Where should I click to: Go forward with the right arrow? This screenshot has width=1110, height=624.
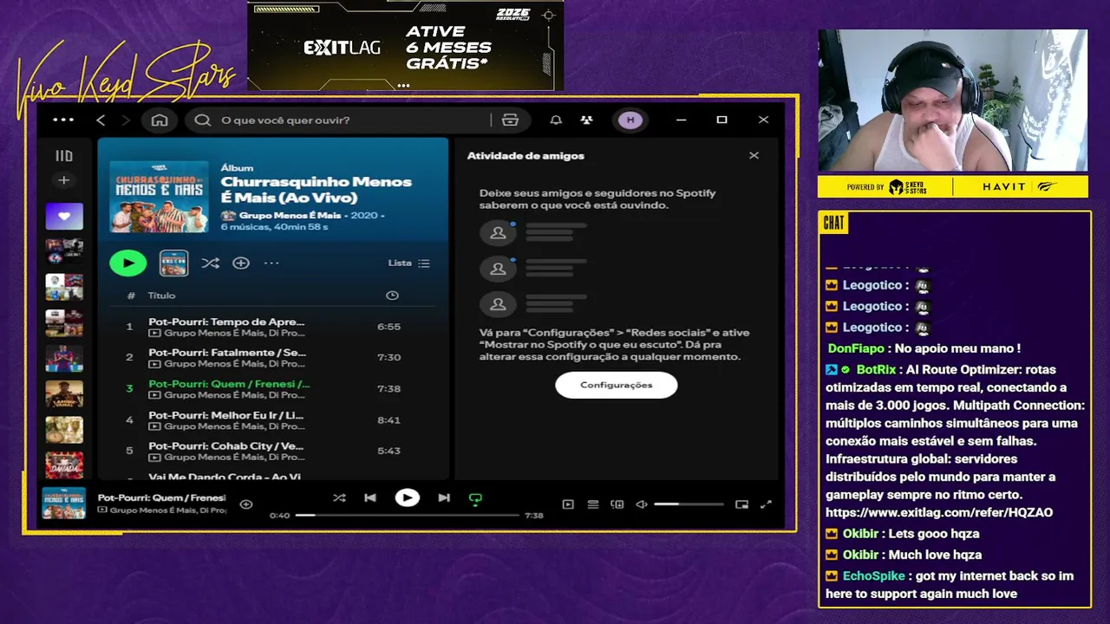tap(126, 120)
